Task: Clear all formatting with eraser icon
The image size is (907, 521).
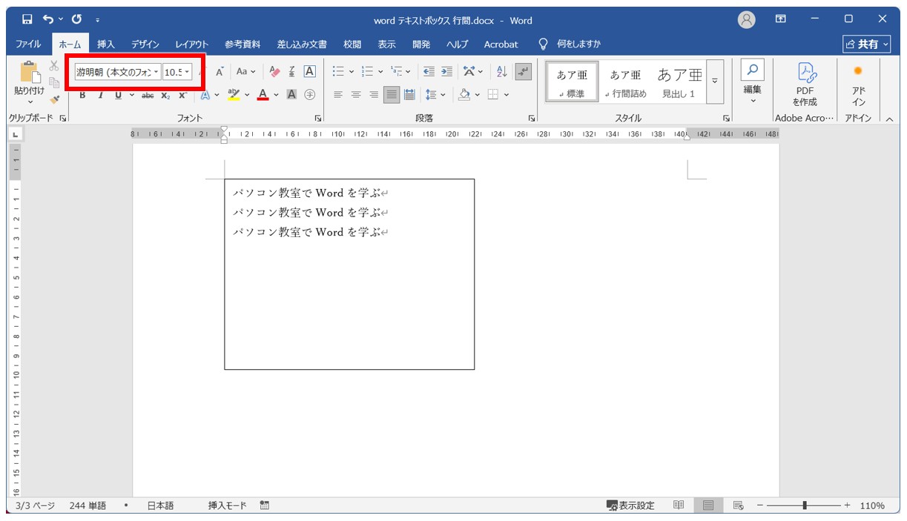Action: [275, 72]
